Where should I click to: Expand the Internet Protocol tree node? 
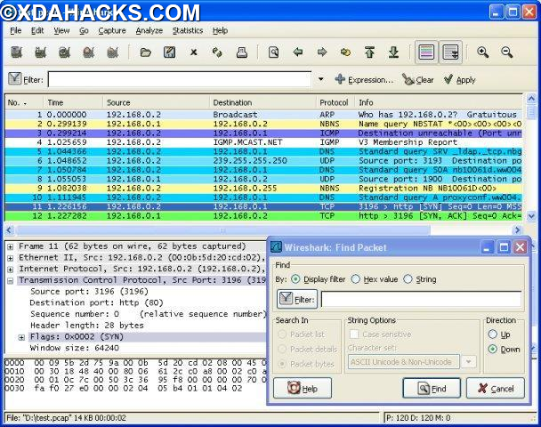[x=11, y=270]
